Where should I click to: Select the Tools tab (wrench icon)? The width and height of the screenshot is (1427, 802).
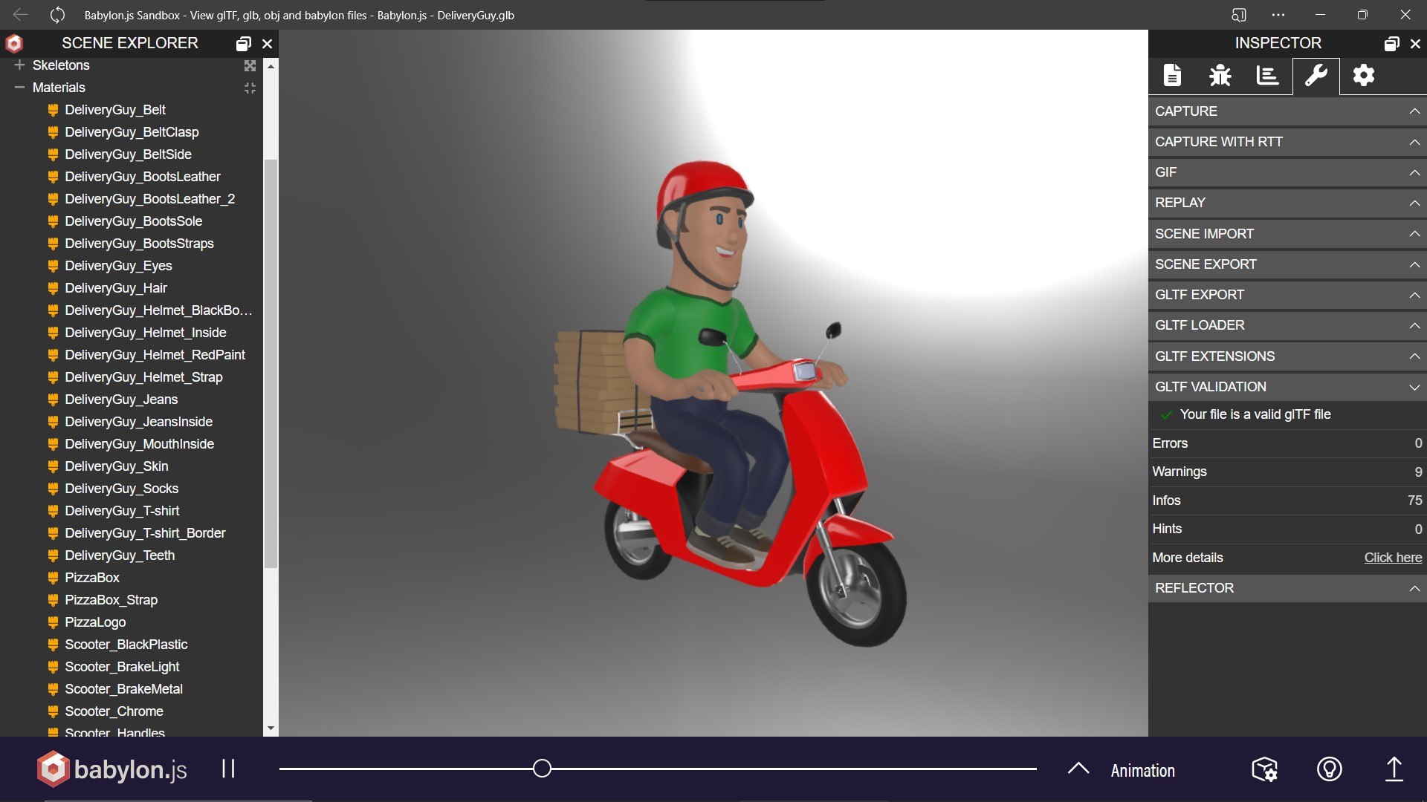coord(1316,75)
